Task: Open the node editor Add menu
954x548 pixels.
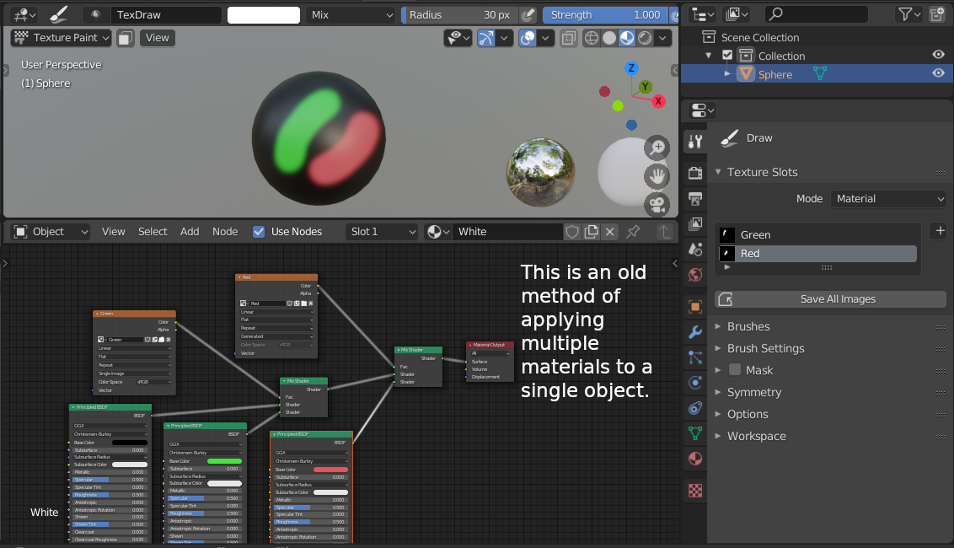Action: point(190,231)
